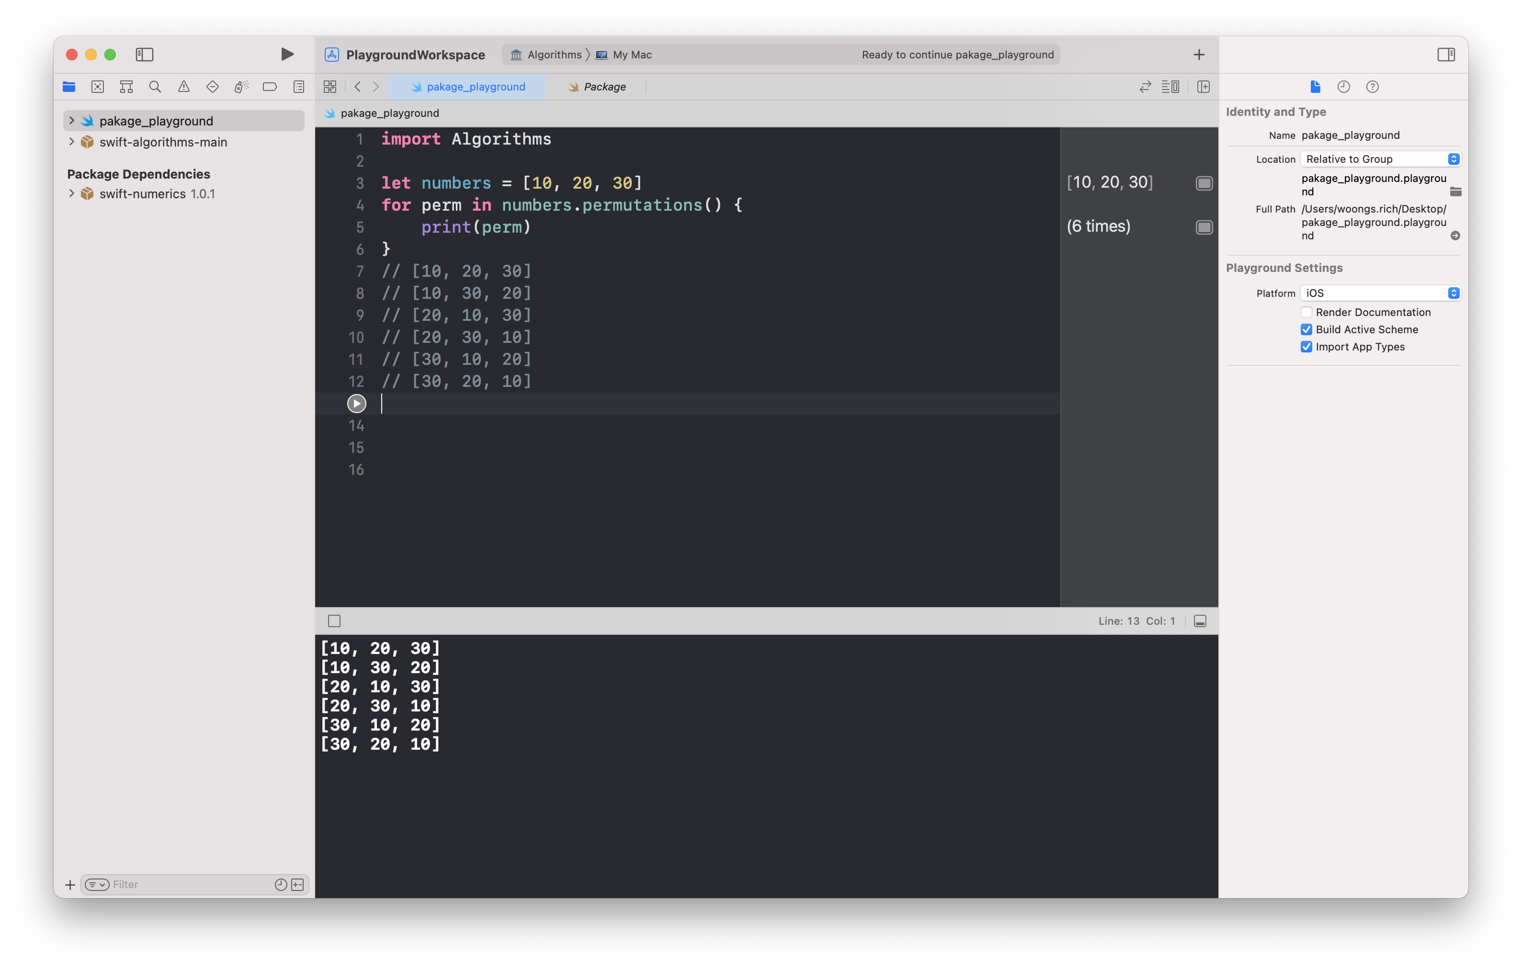Uncheck Build Active Scheme checkbox
Image resolution: width=1522 pixels, height=969 pixels.
point(1306,329)
